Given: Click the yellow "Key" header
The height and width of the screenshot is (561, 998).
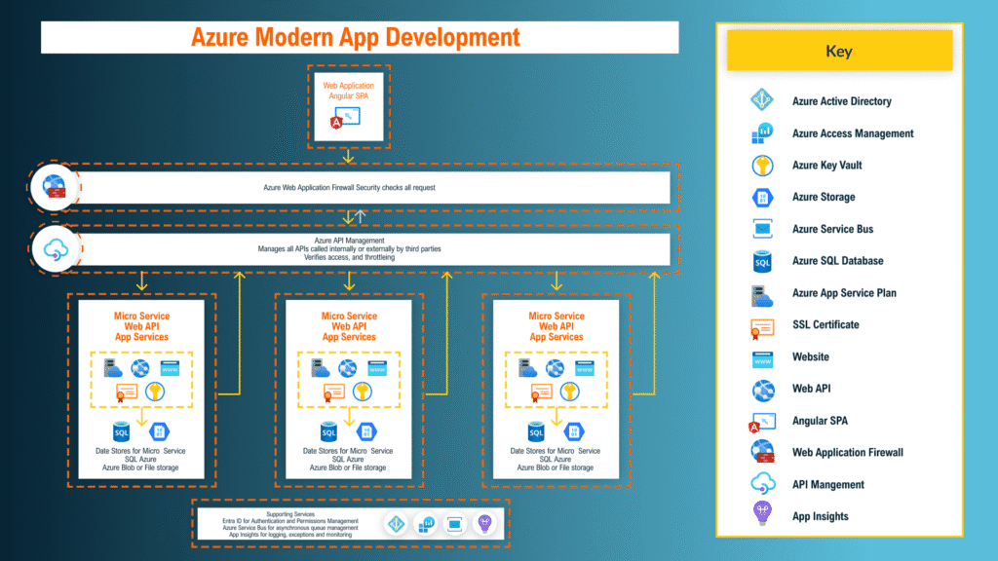Looking at the screenshot, I should point(838,52).
